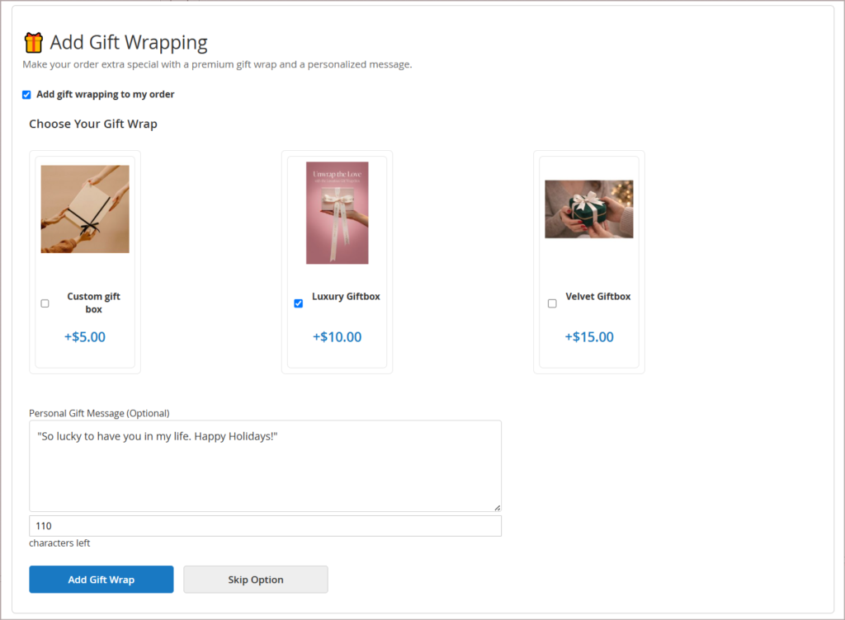Click the Add gift wrapping label text
The height and width of the screenshot is (620, 845).
tap(105, 95)
